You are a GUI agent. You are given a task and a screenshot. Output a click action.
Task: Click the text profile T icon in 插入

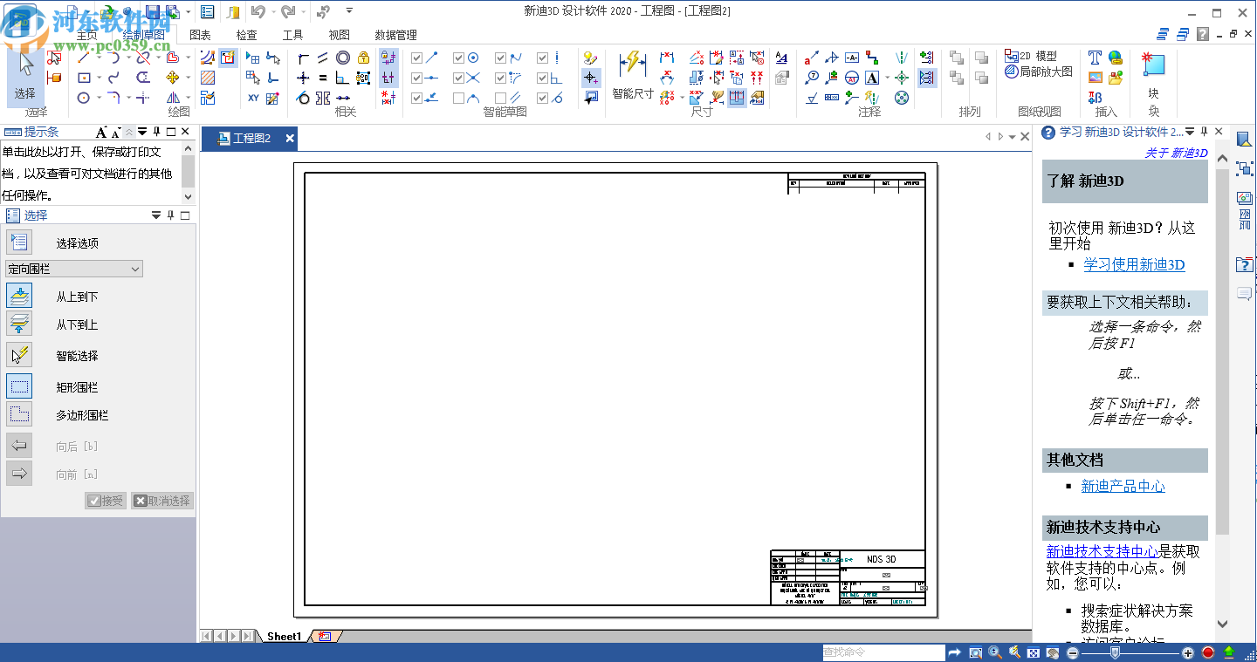(x=1095, y=58)
